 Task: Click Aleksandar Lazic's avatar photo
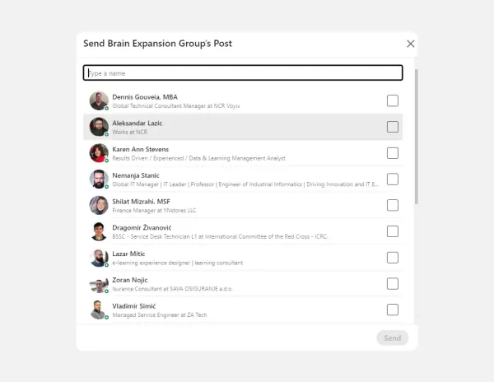(x=99, y=127)
